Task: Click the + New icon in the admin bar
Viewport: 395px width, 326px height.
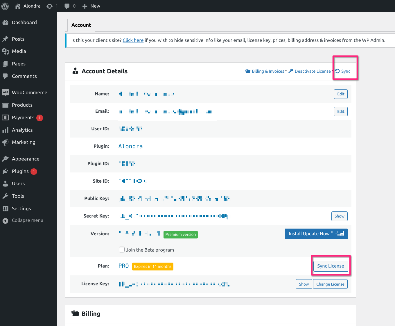Action: point(85,6)
